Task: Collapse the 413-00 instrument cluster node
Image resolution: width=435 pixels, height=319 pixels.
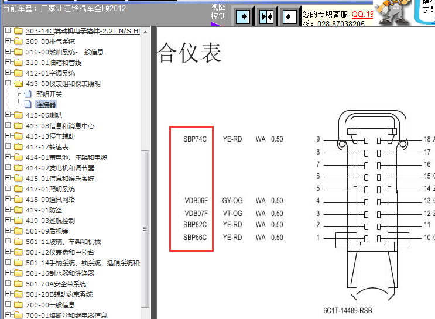Action: click(x=8, y=83)
